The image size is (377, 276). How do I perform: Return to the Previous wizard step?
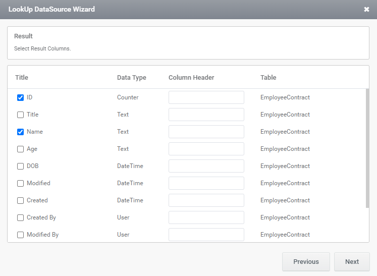[306, 261]
